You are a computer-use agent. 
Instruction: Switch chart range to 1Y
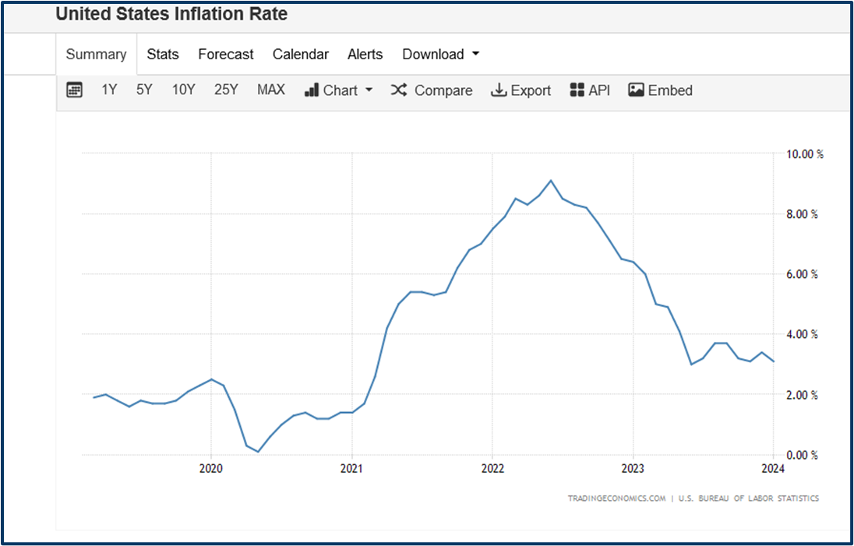(x=109, y=90)
